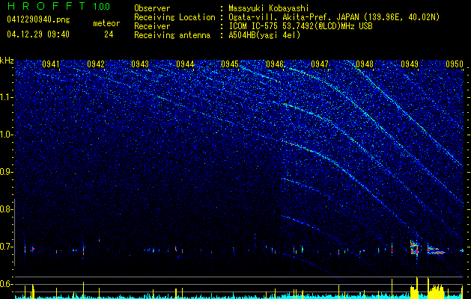Image resolution: width=471 pixels, height=299 pixels.
Task: Click the 0.8 kHz axis label
Action: click(6, 209)
